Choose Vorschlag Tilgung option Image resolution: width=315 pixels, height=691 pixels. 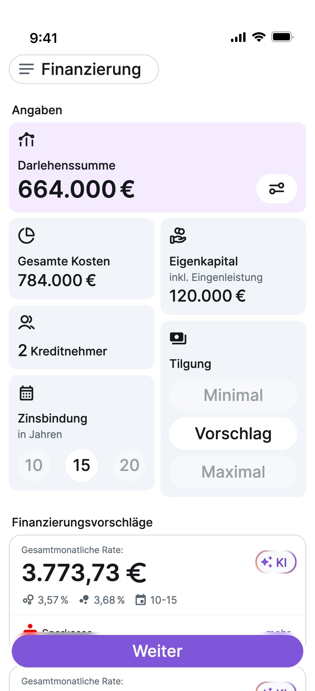tap(233, 433)
